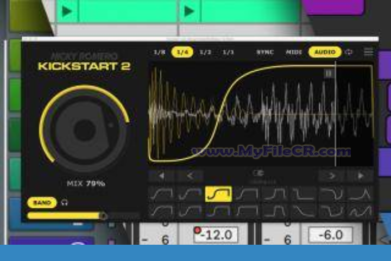Select the peak-shaped last curve in top row
The height and width of the screenshot is (261, 391).
(361, 194)
